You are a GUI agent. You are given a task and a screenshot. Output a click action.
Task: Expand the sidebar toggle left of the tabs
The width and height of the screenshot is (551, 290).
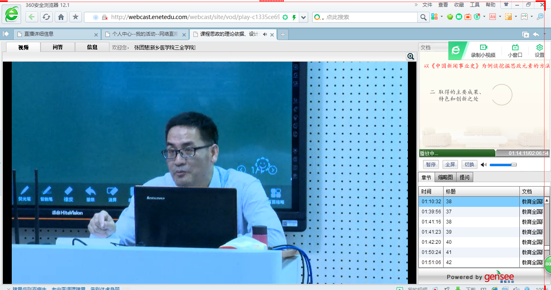click(x=6, y=34)
